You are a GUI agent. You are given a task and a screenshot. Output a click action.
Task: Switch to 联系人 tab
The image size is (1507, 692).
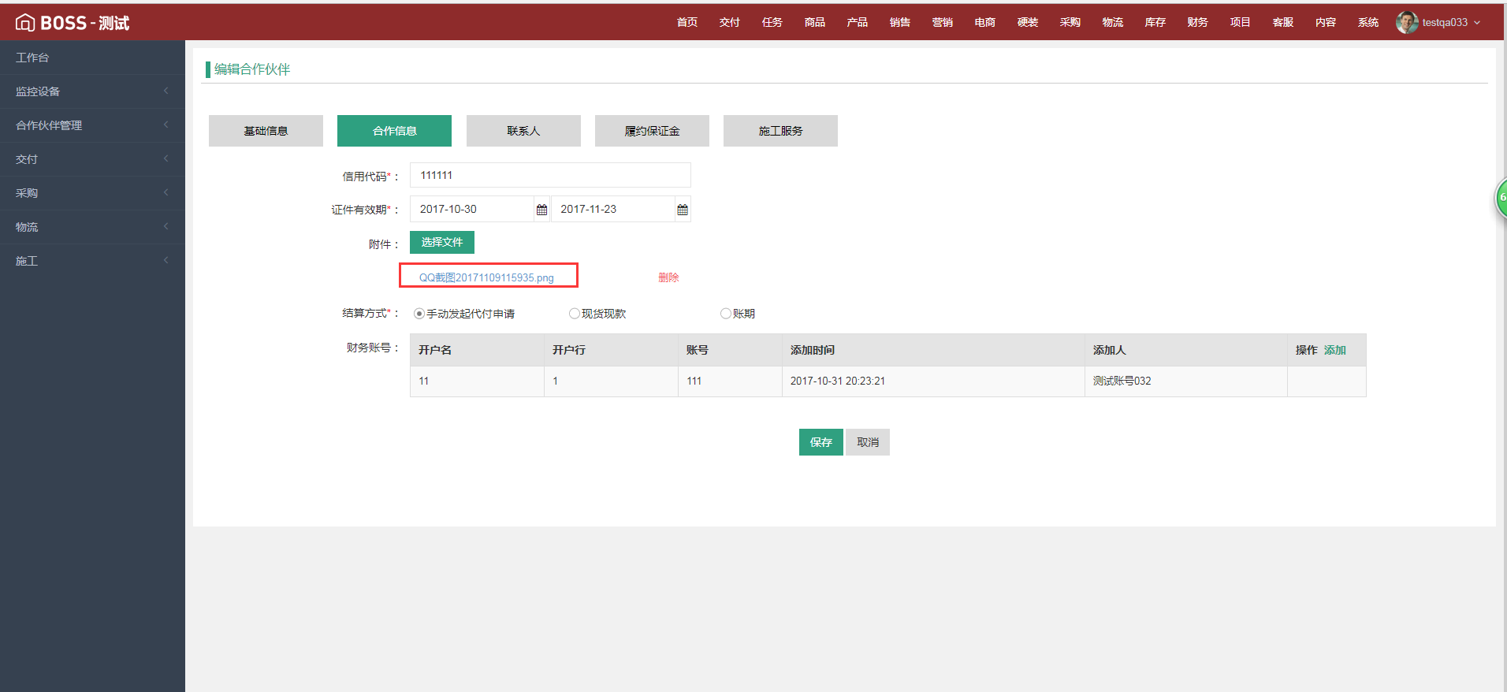(x=523, y=131)
